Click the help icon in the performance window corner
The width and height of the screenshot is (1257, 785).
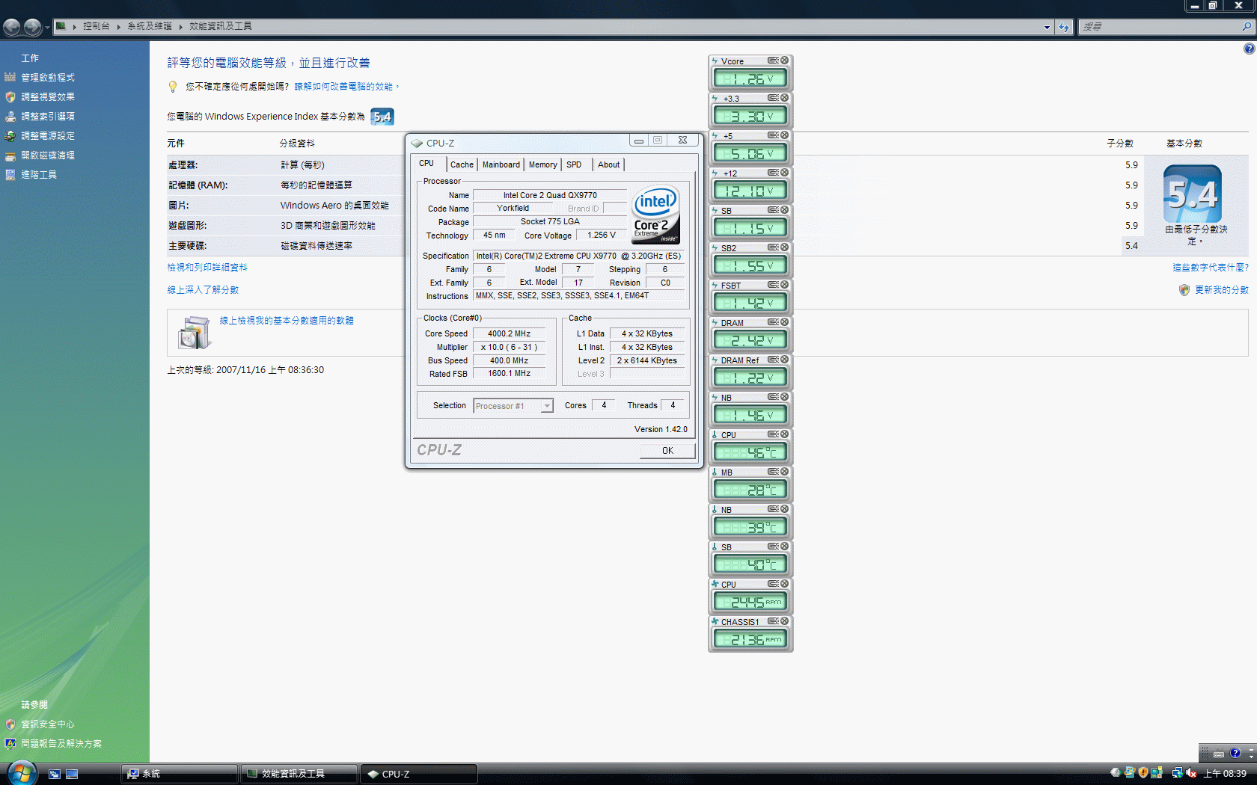click(x=1249, y=49)
